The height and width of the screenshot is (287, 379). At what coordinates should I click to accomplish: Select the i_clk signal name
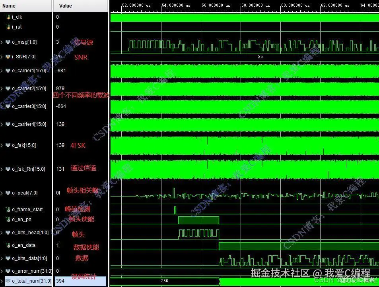pyautogui.click(x=17, y=17)
